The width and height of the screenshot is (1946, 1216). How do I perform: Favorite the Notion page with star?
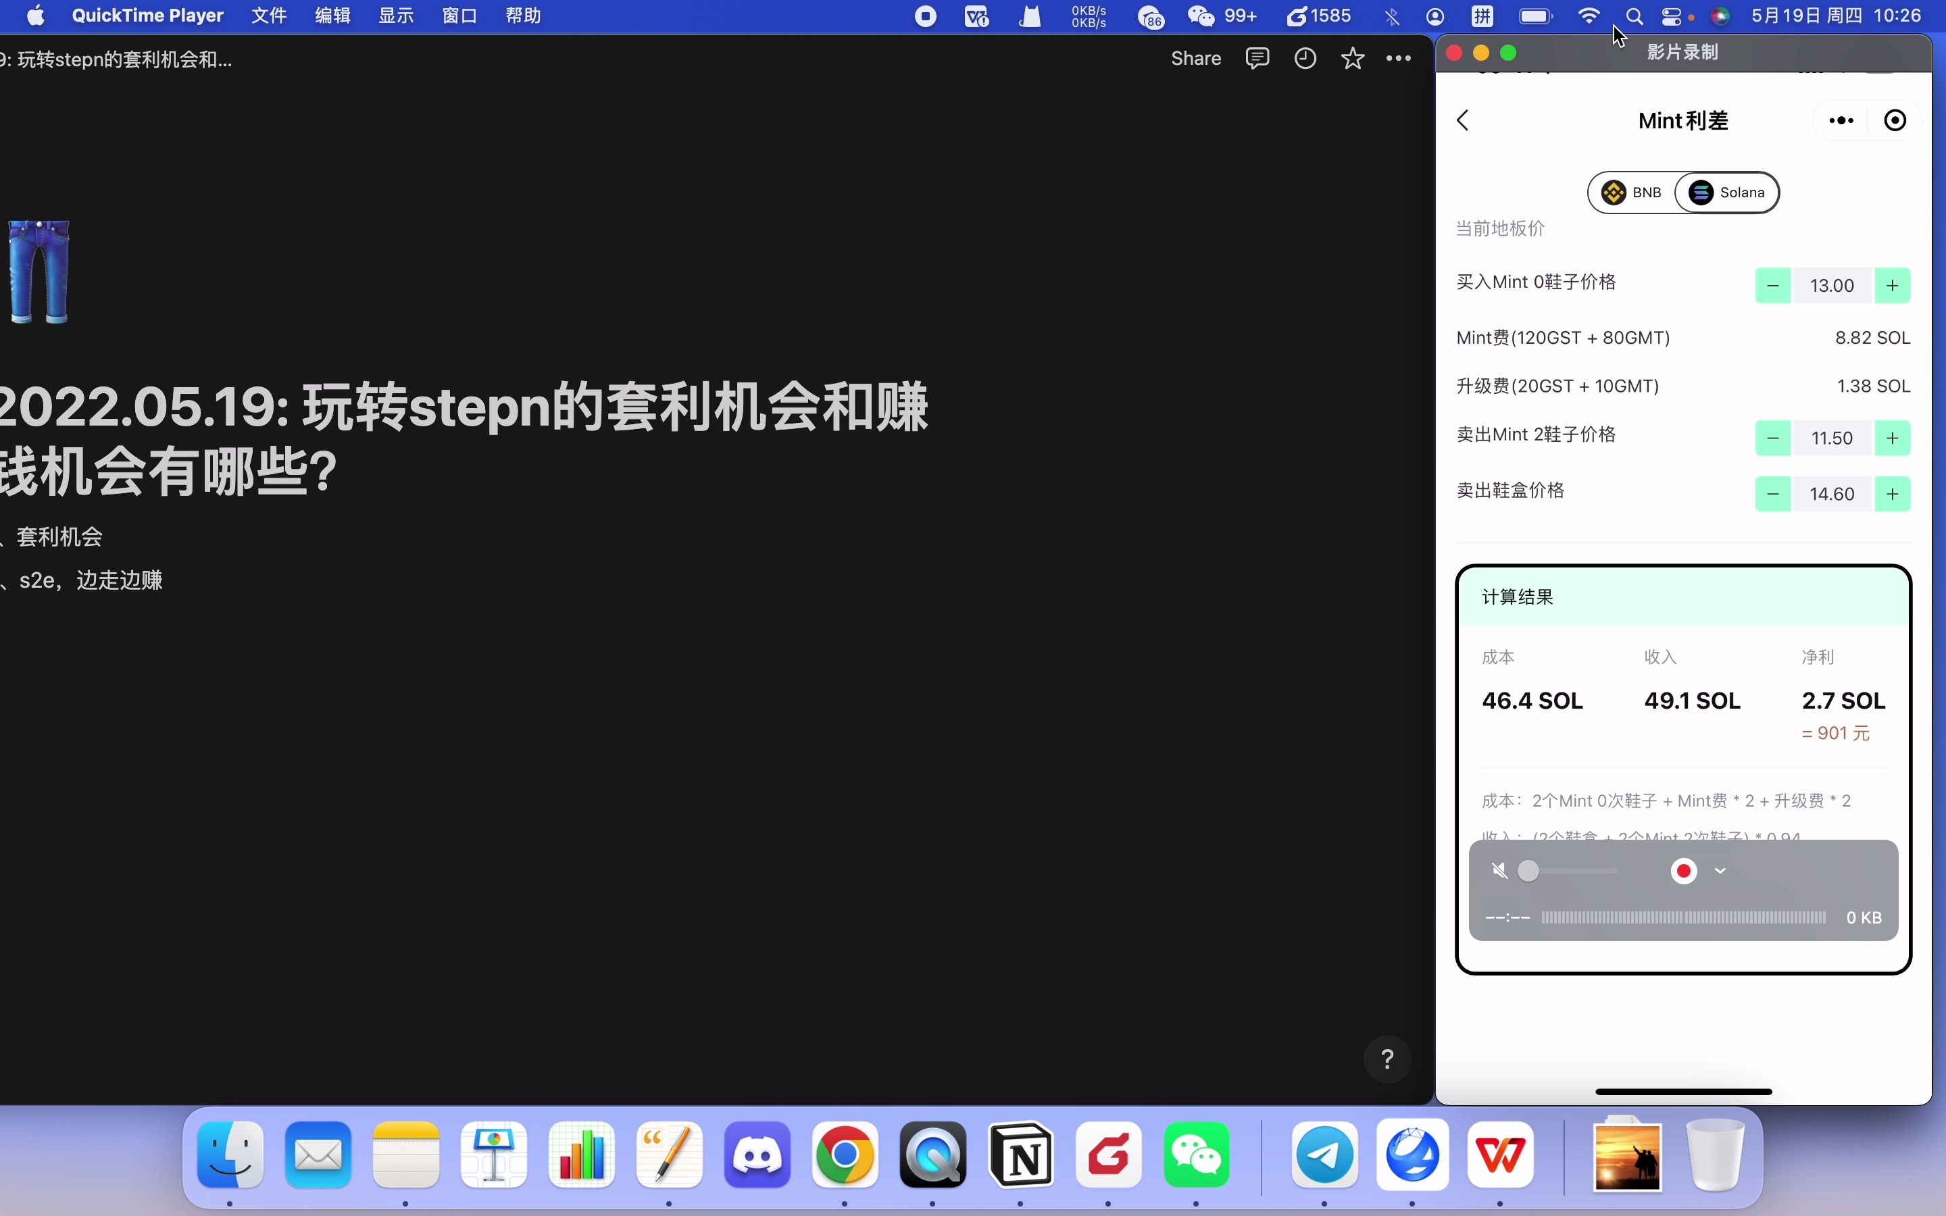pos(1353,59)
